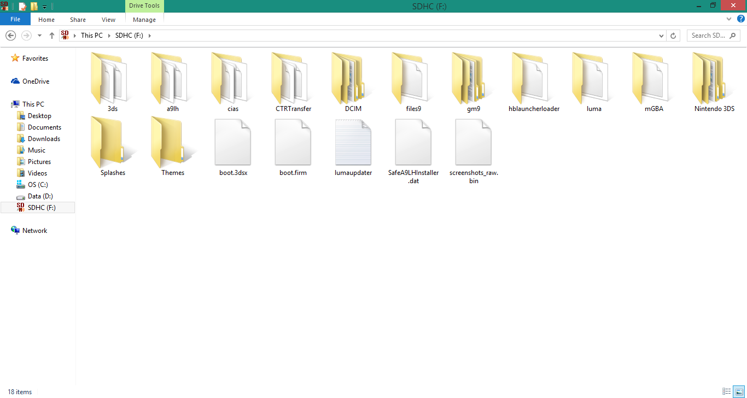Go up one folder level
This screenshot has width=747, height=398.
(52, 36)
